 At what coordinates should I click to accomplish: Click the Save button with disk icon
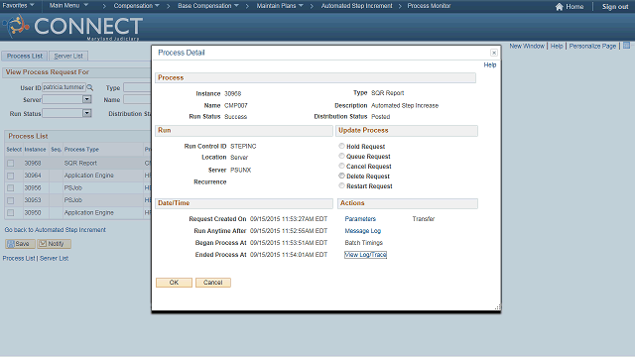tap(20, 244)
